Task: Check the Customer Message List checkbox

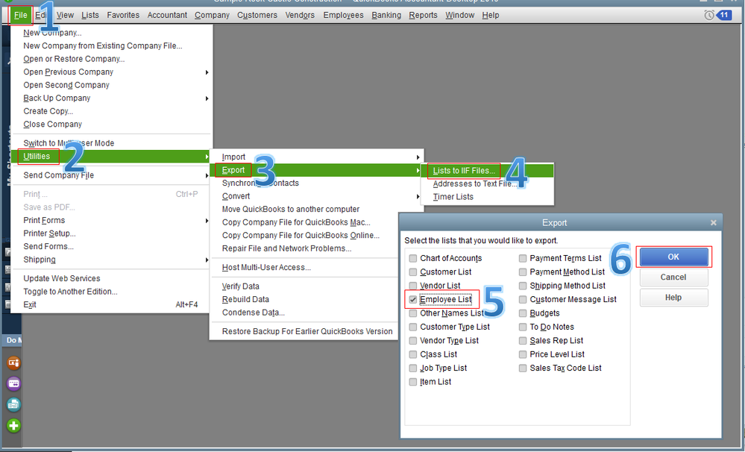Action: (x=523, y=299)
